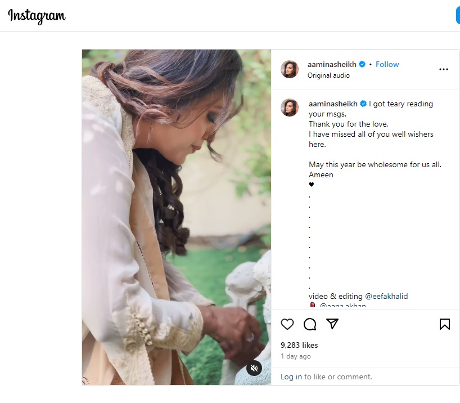Open comments via speech bubble icon
Viewport: 460px width, 403px height.
pos(310,324)
